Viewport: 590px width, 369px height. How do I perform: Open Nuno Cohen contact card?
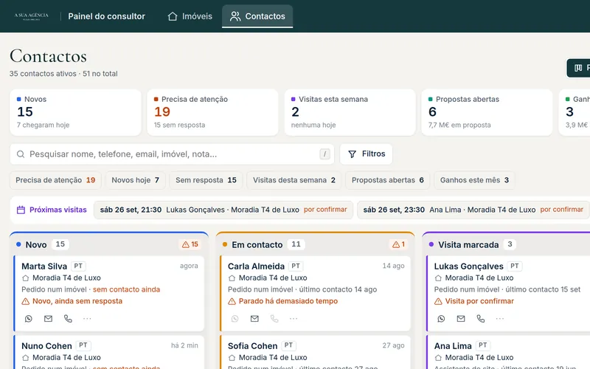point(108,352)
